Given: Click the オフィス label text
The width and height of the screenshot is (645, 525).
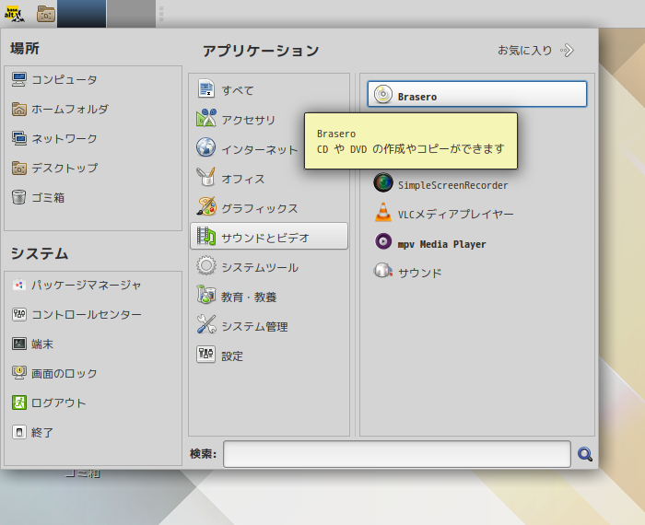Looking at the screenshot, I should pyautogui.click(x=243, y=179).
